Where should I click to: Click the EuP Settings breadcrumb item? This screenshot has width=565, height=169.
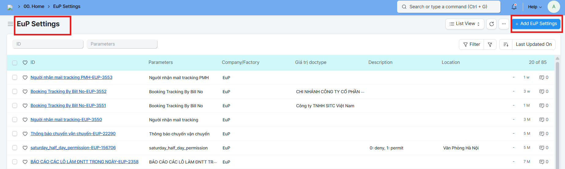pyautogui.click(x=67, y=6)
